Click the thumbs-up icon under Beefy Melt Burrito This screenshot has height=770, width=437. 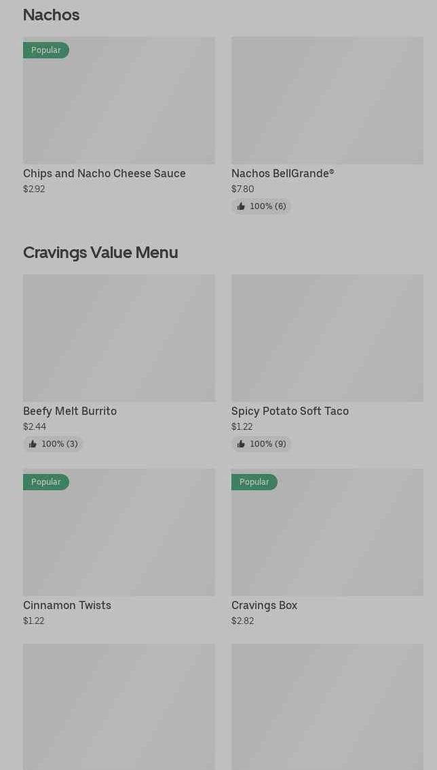point(33,444)
